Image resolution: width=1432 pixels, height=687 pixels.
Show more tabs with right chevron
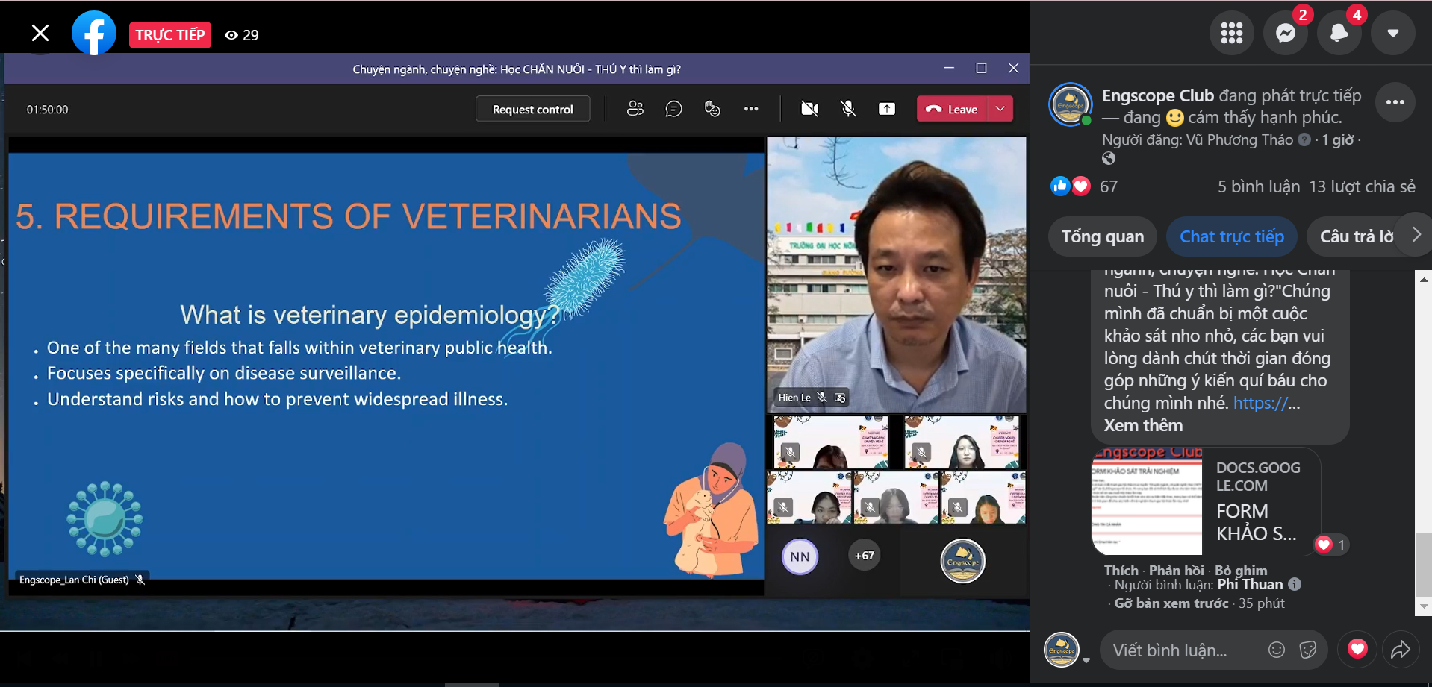click(1416, 235)
